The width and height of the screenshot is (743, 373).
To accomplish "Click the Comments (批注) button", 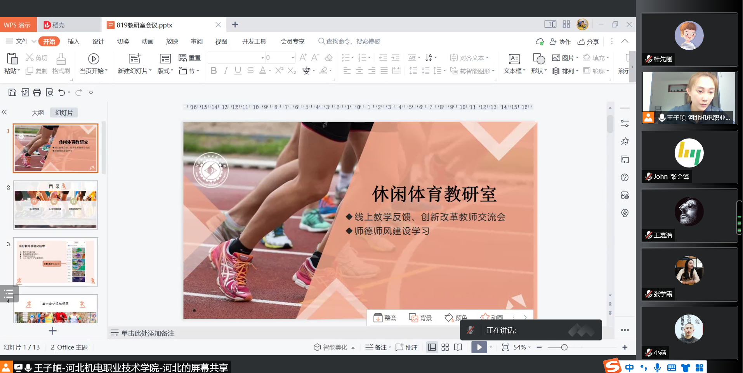I will point(406,347).
